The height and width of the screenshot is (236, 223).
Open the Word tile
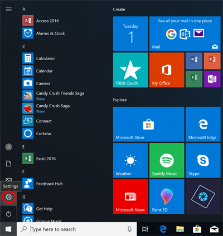click(x=194, y=61)
